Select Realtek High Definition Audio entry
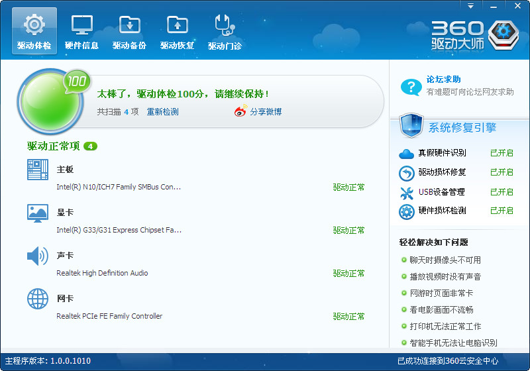Screen dimensions: 530x371 [102, 273]
